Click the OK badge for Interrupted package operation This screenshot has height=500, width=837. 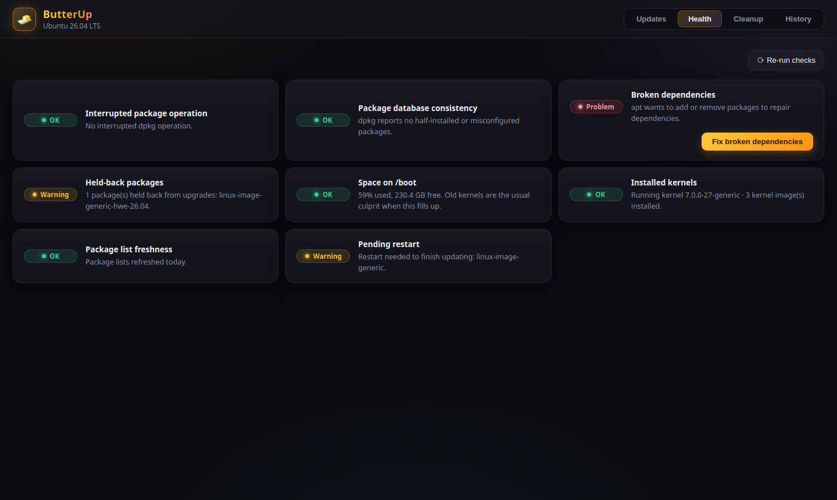pyautogui.click(x=51, y=120)
